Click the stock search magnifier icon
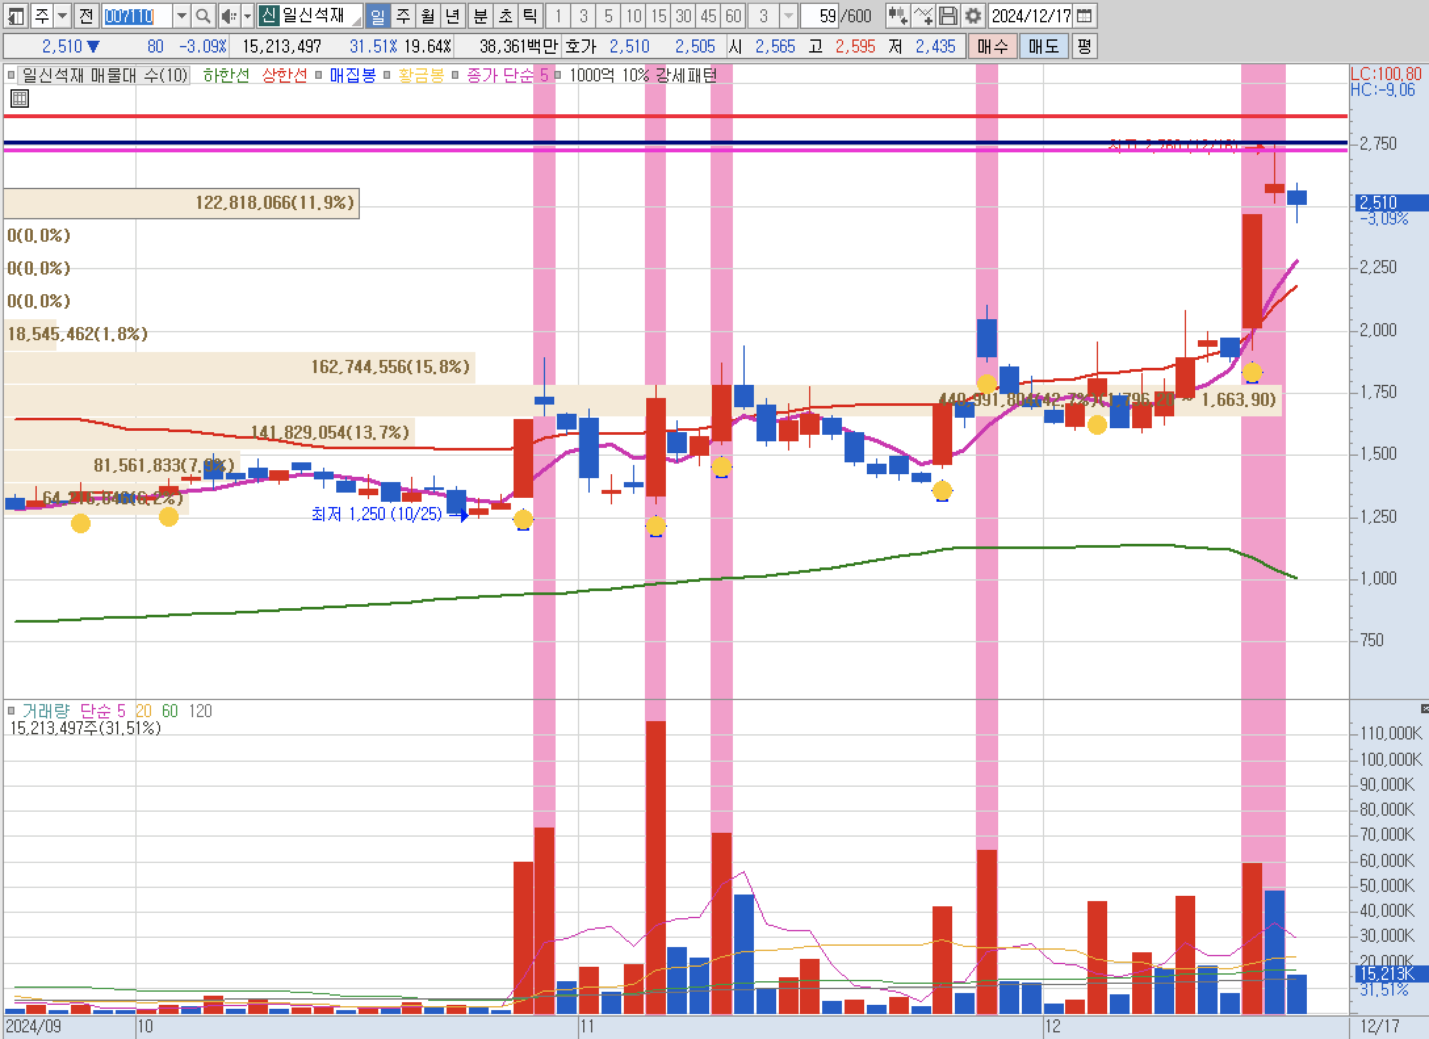The height and width of the screenshot is (1039, 1429). click(203, 16)
